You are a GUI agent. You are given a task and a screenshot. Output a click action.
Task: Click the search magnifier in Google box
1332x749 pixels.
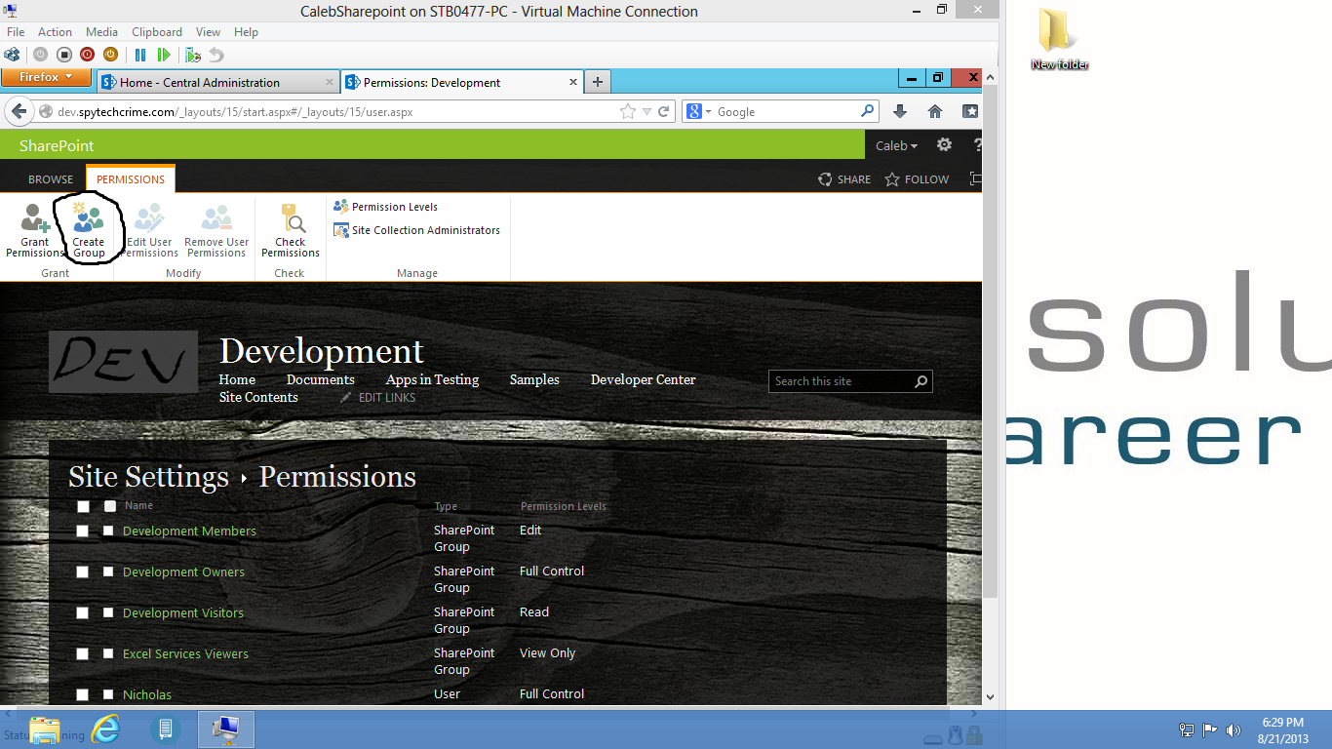867,112
